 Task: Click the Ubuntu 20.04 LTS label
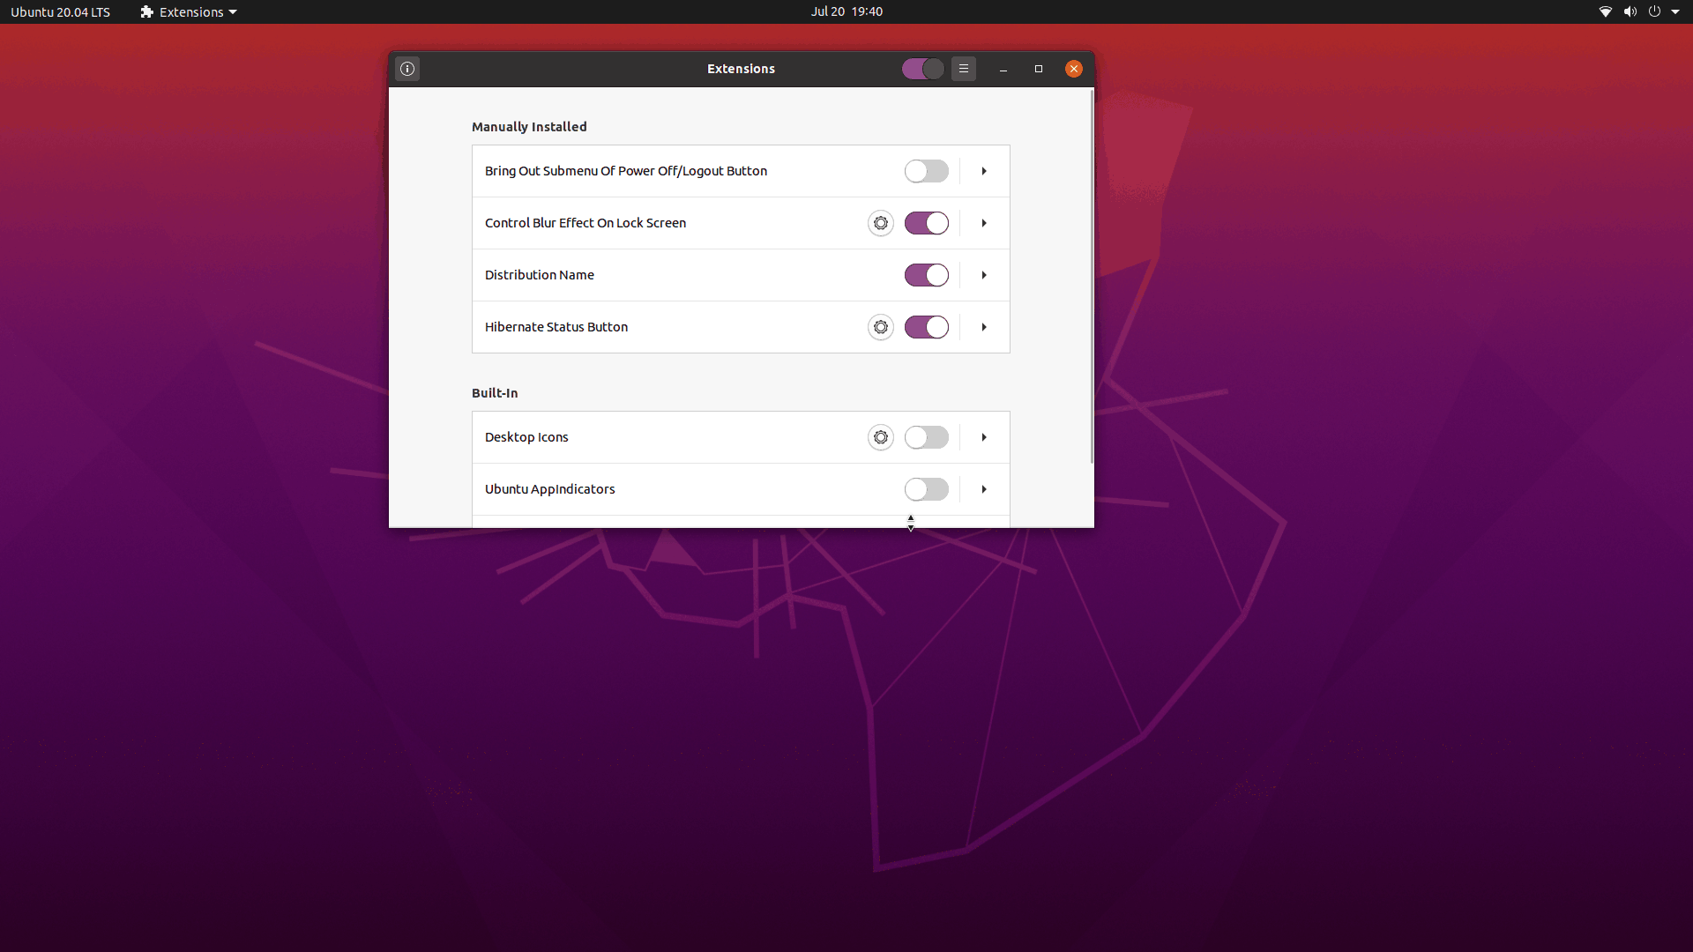pos(59,11)
